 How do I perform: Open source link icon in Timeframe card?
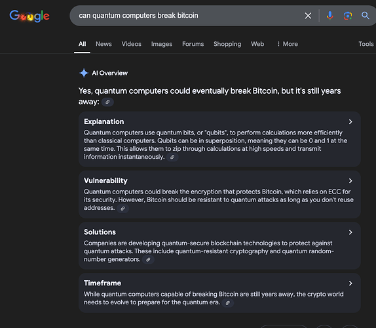pyautogui.click(x=227, y=303)
